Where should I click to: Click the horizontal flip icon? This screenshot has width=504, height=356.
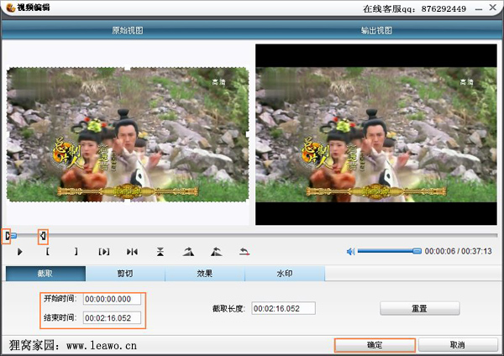click(x=132, y=252)
